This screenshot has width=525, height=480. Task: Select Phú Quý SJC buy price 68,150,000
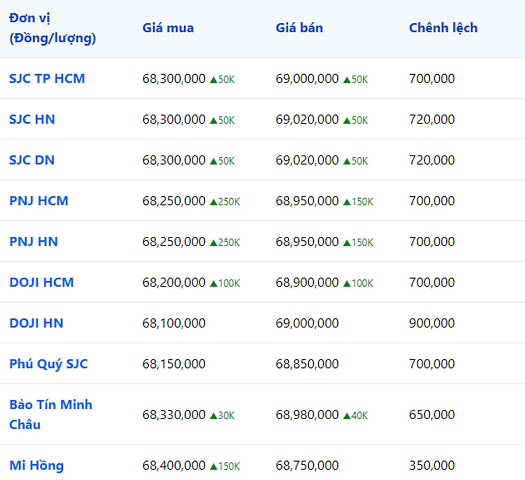[174, 364]
